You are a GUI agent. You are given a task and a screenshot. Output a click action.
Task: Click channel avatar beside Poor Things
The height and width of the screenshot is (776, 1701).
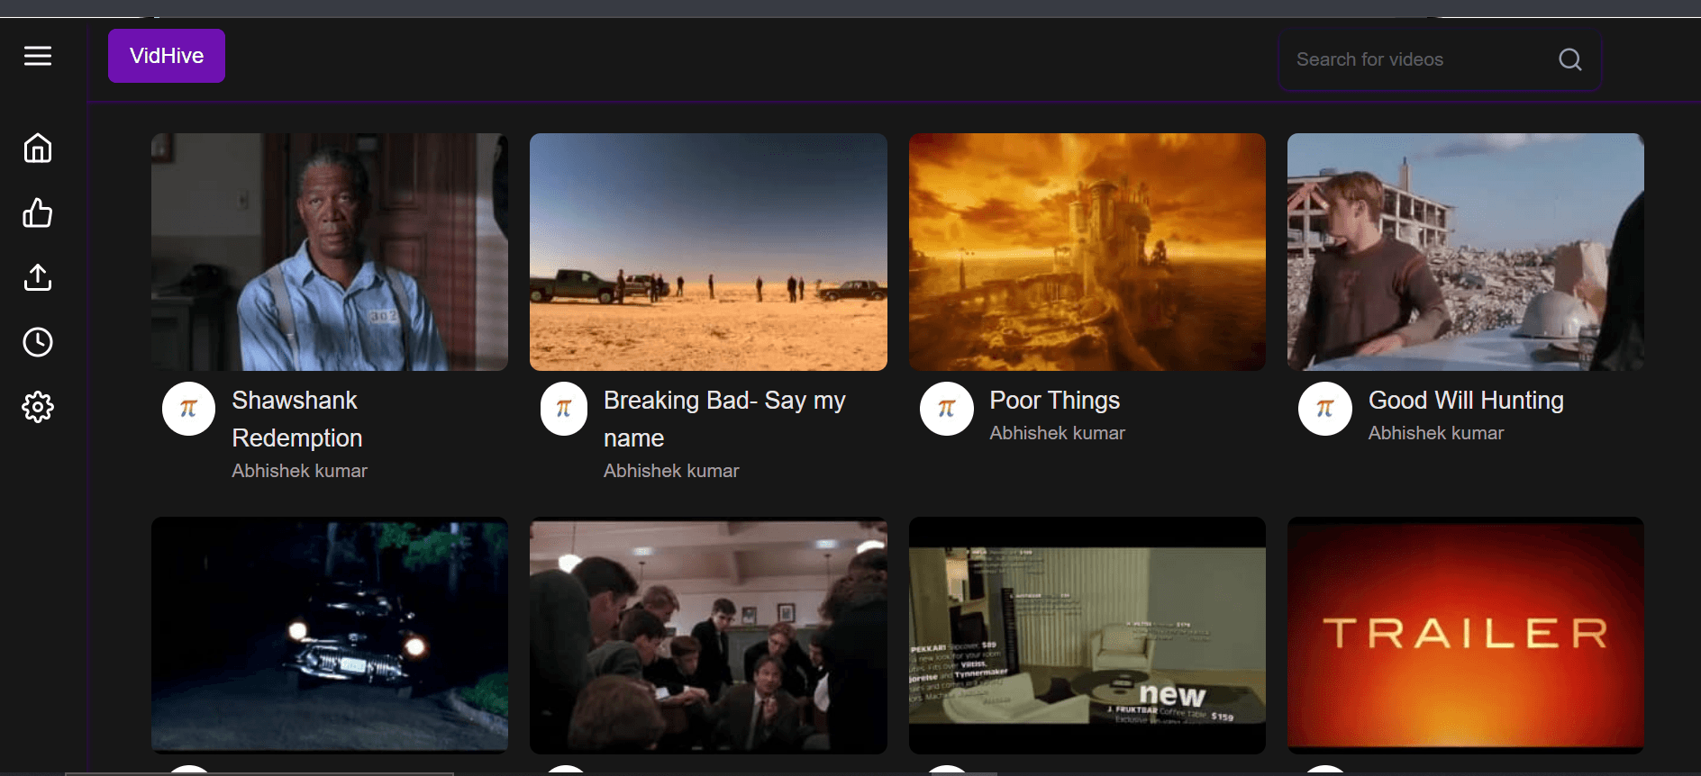[x=946, y=409]
